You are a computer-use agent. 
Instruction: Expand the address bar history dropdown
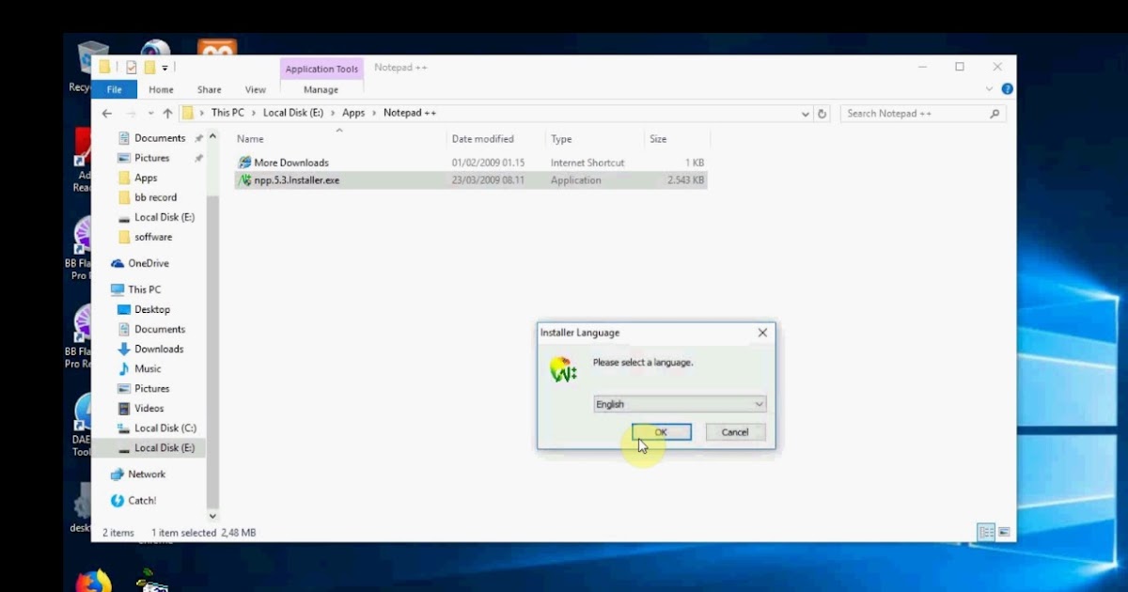(x=806, y=114)
